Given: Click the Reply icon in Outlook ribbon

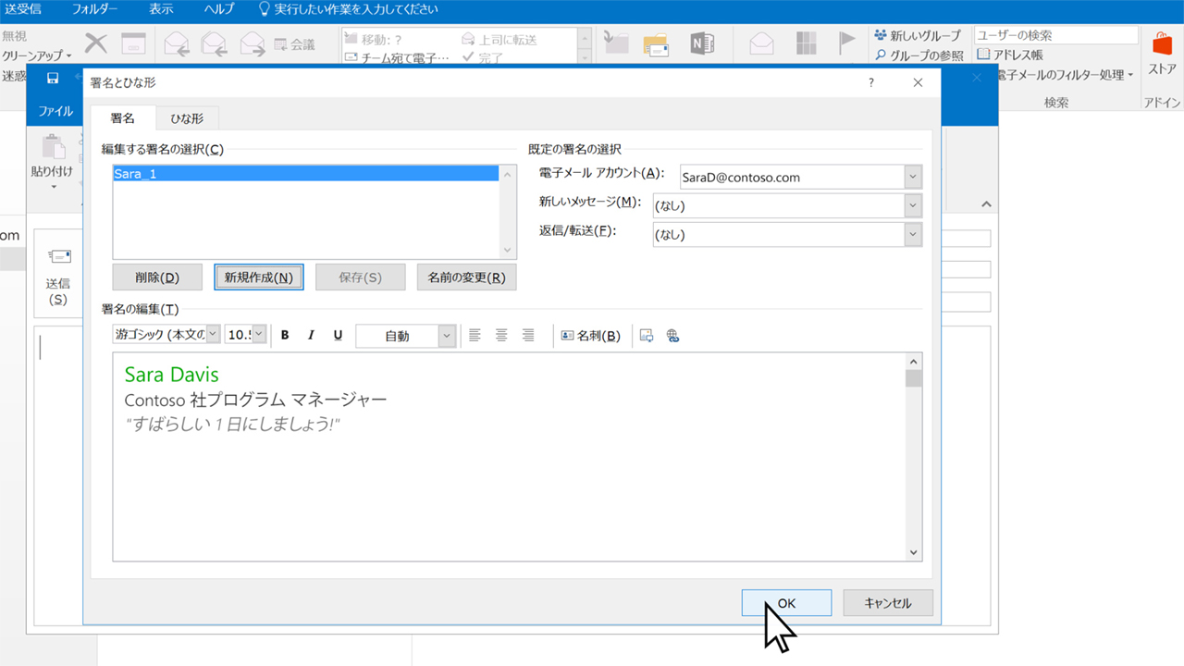Looking at the screenshot, I should pos(177,43).
